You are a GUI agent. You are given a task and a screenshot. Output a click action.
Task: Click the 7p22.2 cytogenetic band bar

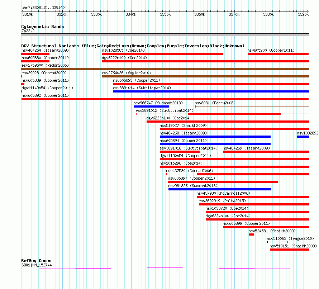click(x=165, y=35)
